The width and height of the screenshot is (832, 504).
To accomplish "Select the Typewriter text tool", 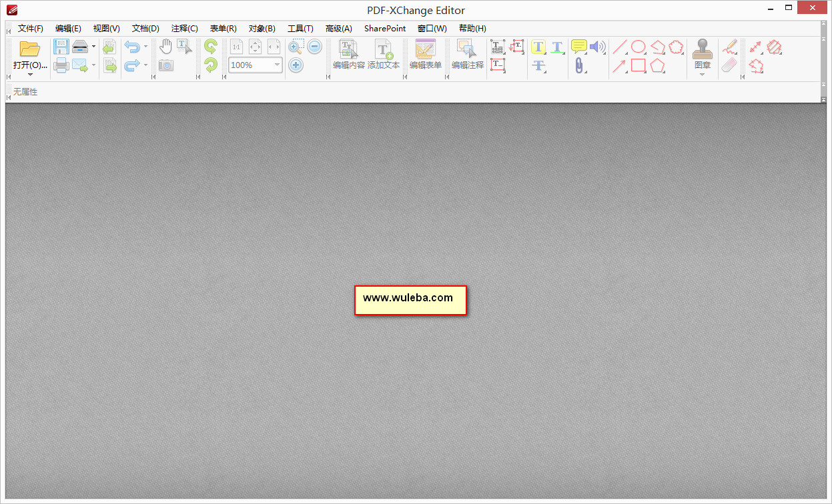I will click(498, 47).
